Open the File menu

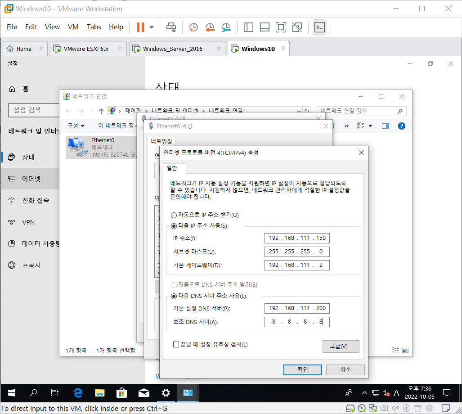tap(12, 27)
